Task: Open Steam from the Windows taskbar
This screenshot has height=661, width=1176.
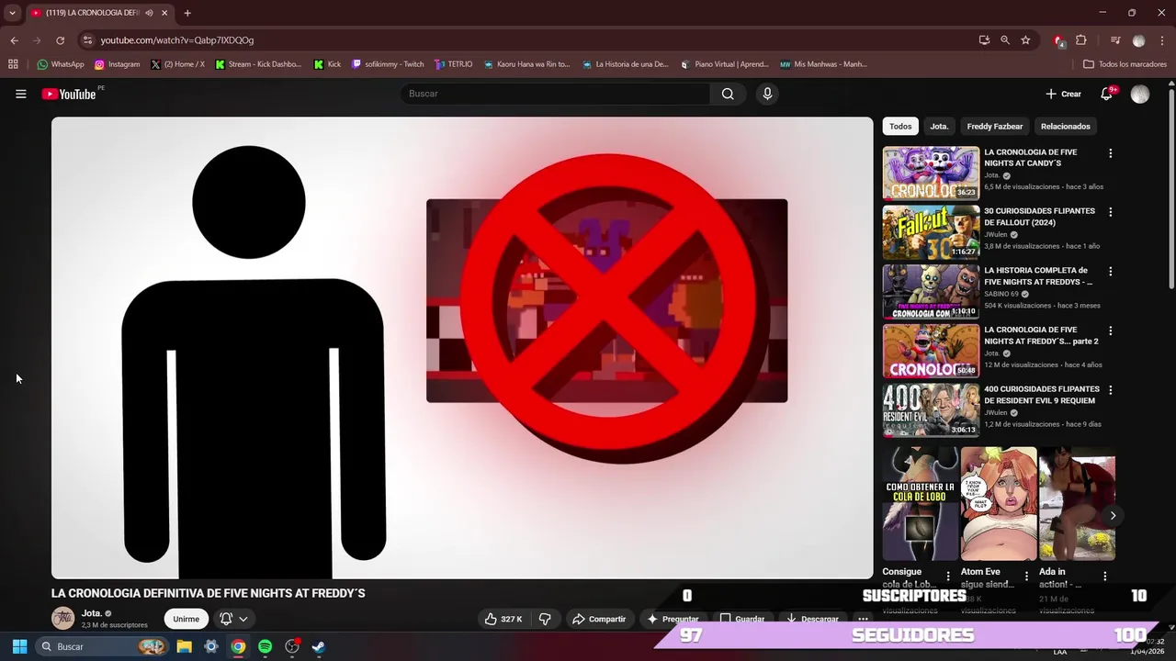Action: point(318,646)
